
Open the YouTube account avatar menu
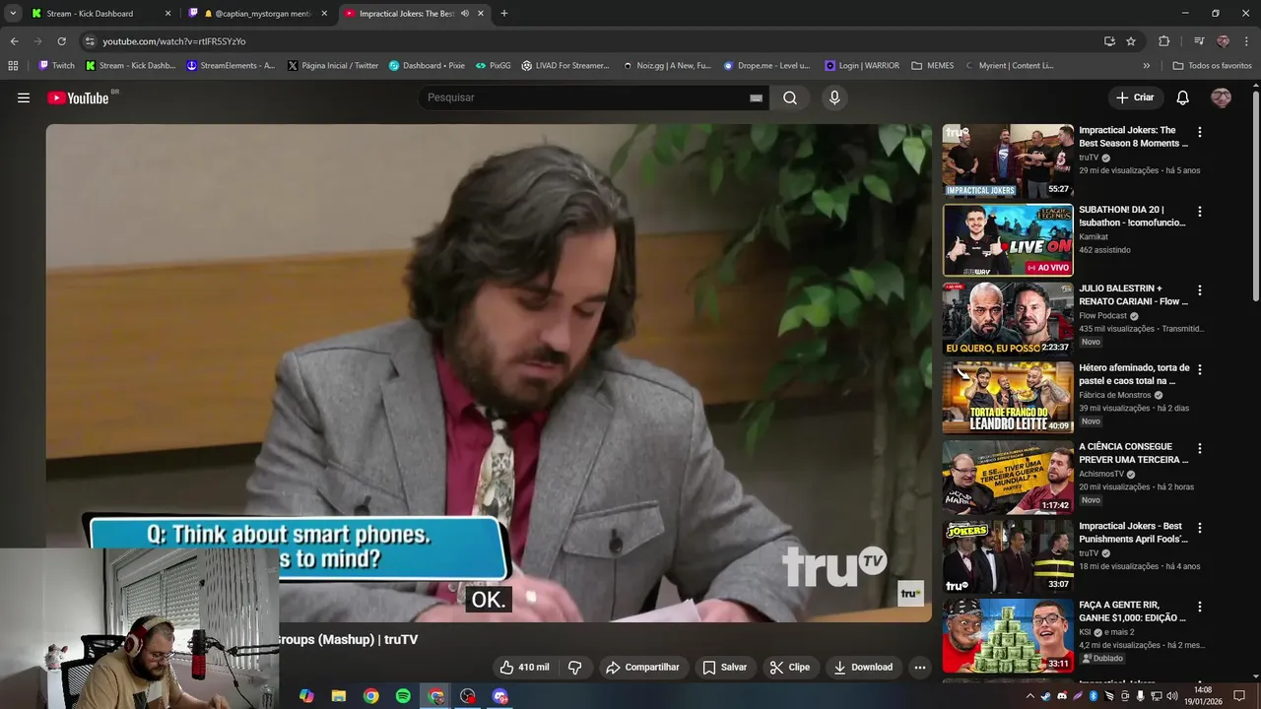[1221, 97]
